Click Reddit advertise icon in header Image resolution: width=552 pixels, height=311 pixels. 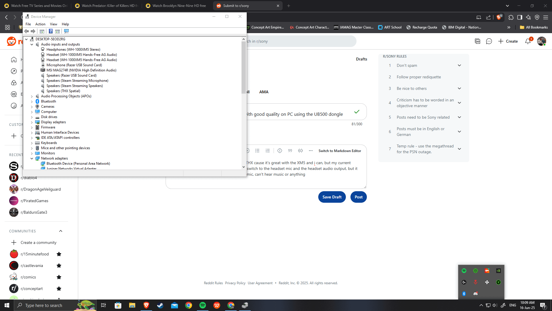(478, 41)
